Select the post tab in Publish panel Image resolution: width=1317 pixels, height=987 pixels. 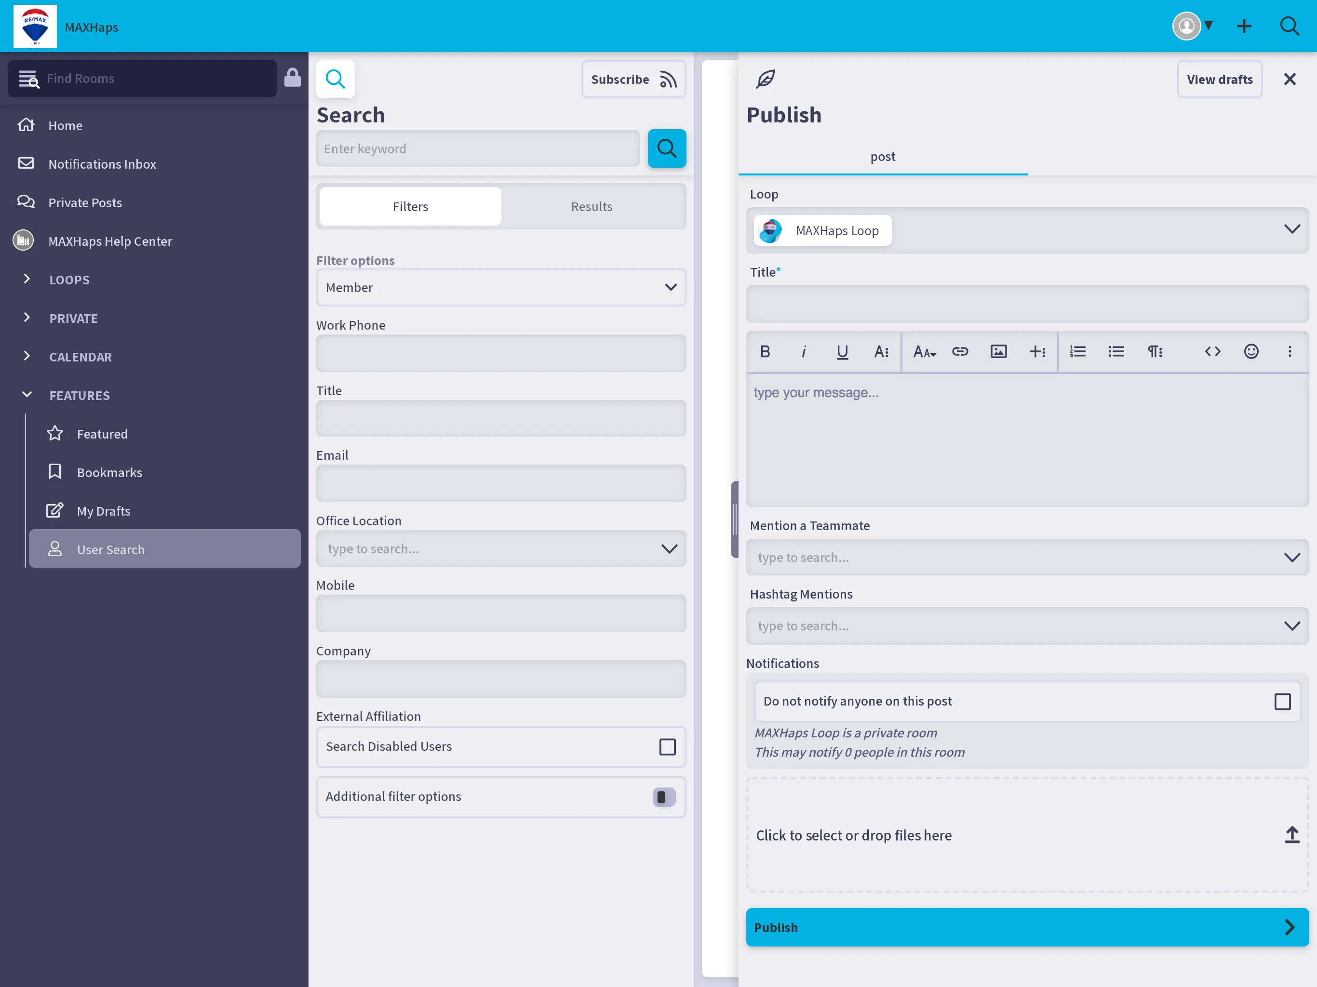pyautogui.click(x=883, y=157)
